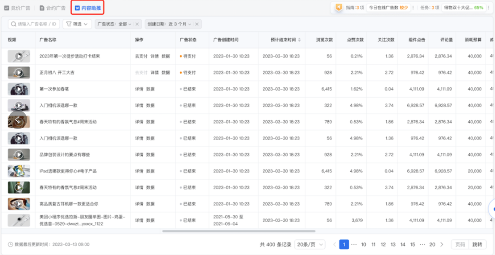Click the ellipsis between pages 15 and 20
This screenshot has height=255, width=495.
422,244
